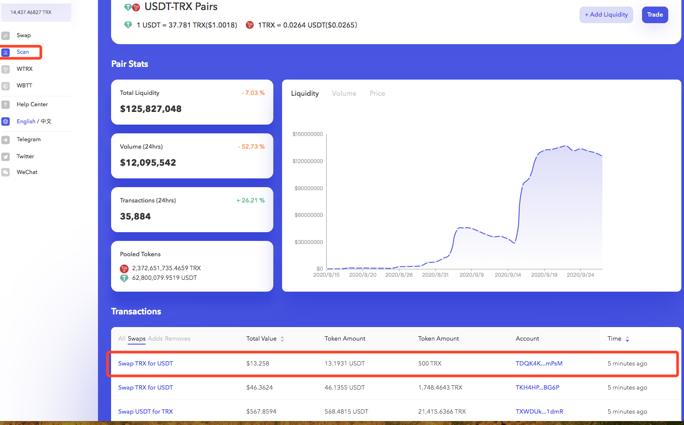684x425 pixels.
Task: Click the 21,415.6366 TRX token amount
Action: 442,412
